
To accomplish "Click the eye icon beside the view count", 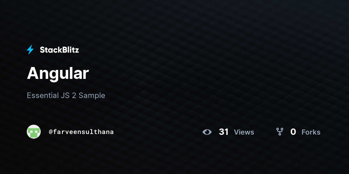I will point(207,132).
